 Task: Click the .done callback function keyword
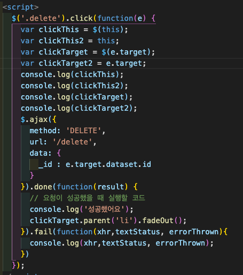pos(75,187)
